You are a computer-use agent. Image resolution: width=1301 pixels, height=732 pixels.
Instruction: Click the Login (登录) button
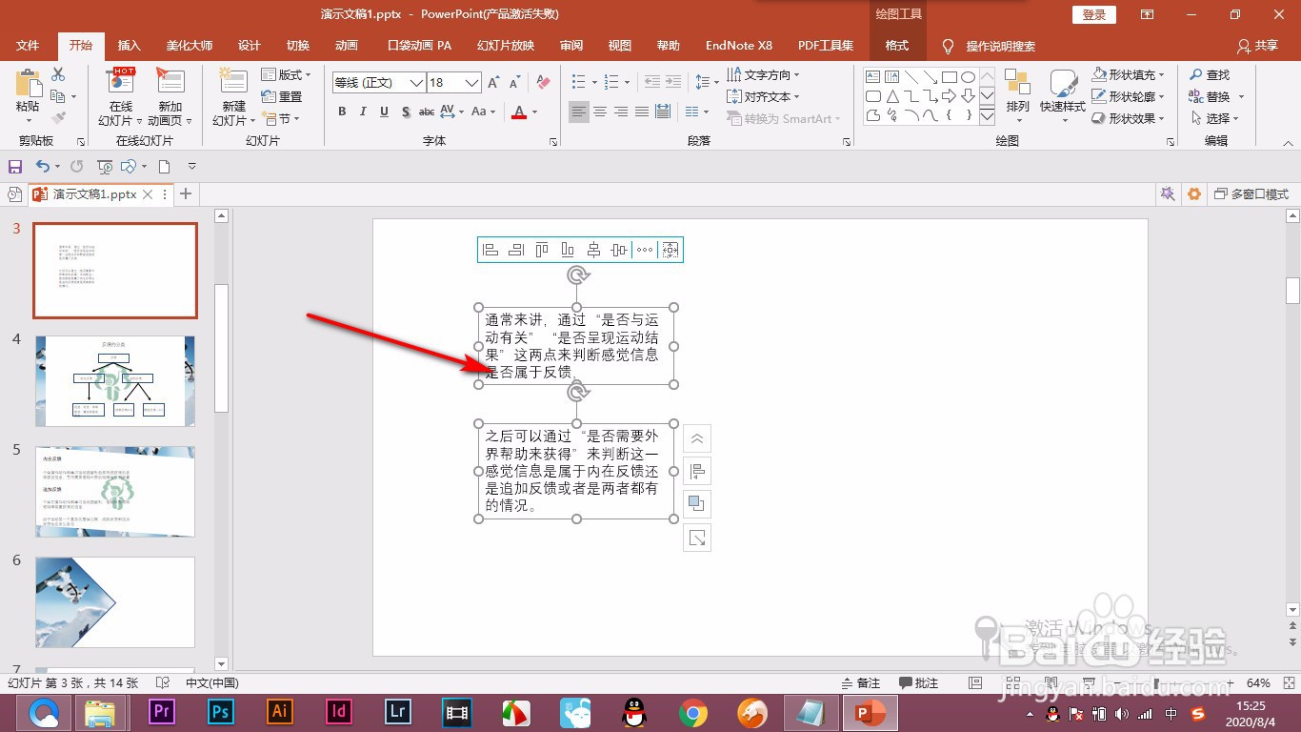1094,14
